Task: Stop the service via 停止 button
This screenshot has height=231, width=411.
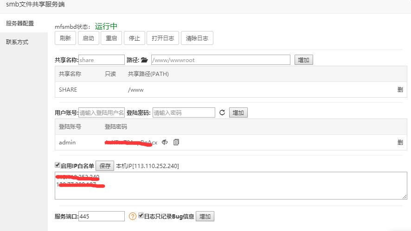Action: point(135,38)
